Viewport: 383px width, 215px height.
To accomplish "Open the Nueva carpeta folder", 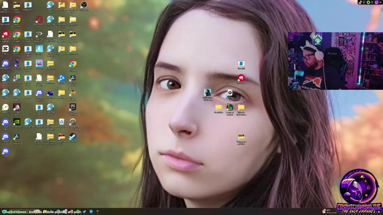I will click(17, 5).
